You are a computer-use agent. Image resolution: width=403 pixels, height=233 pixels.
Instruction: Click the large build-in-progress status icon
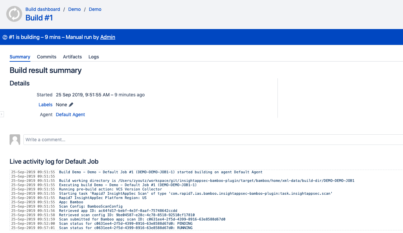14,14
